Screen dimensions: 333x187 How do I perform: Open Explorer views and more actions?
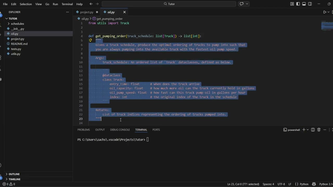pyautogui.click(x=67, y=12)
